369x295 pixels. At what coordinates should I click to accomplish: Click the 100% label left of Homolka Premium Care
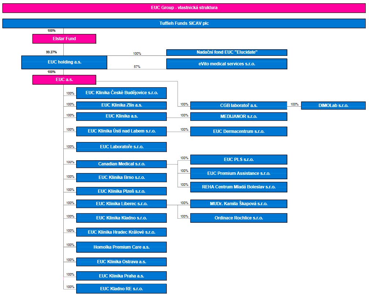[x=70, y=245]
